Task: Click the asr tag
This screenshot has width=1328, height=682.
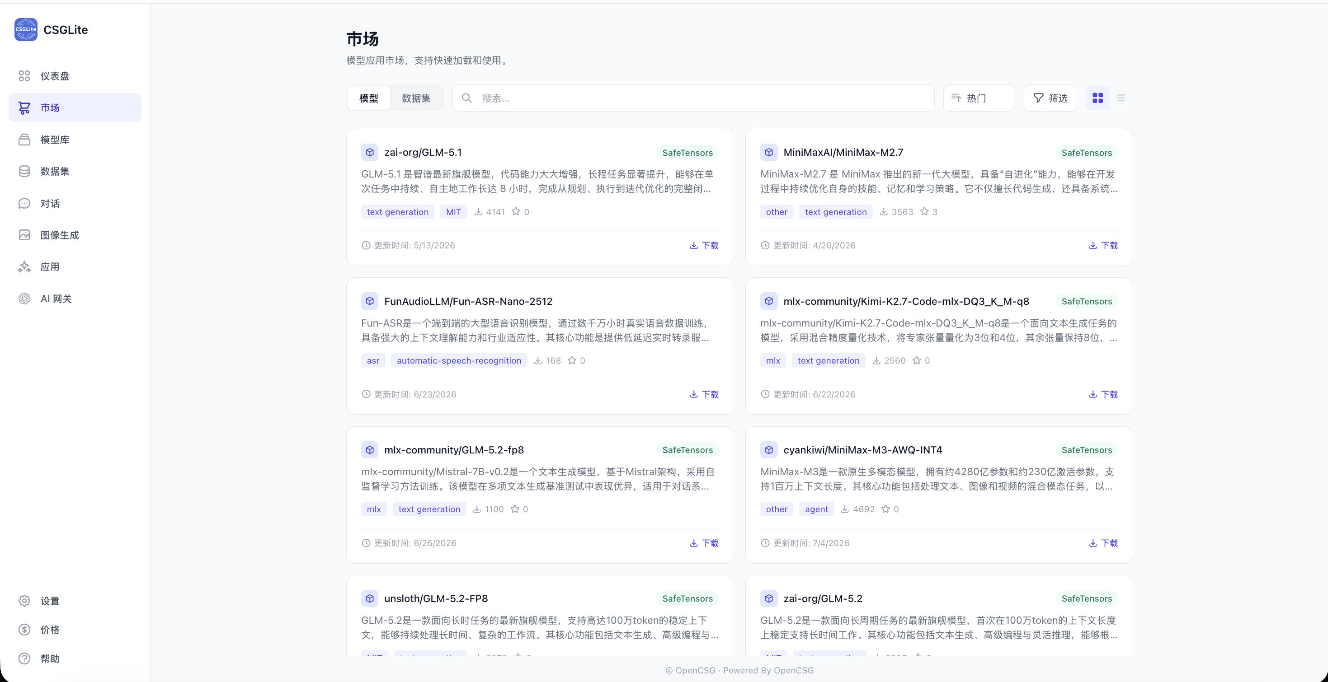Action: pos(373,360)
